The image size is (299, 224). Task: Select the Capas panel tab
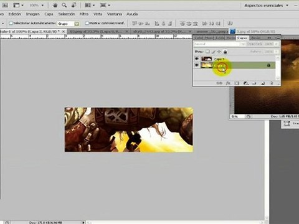pos(242,38)
